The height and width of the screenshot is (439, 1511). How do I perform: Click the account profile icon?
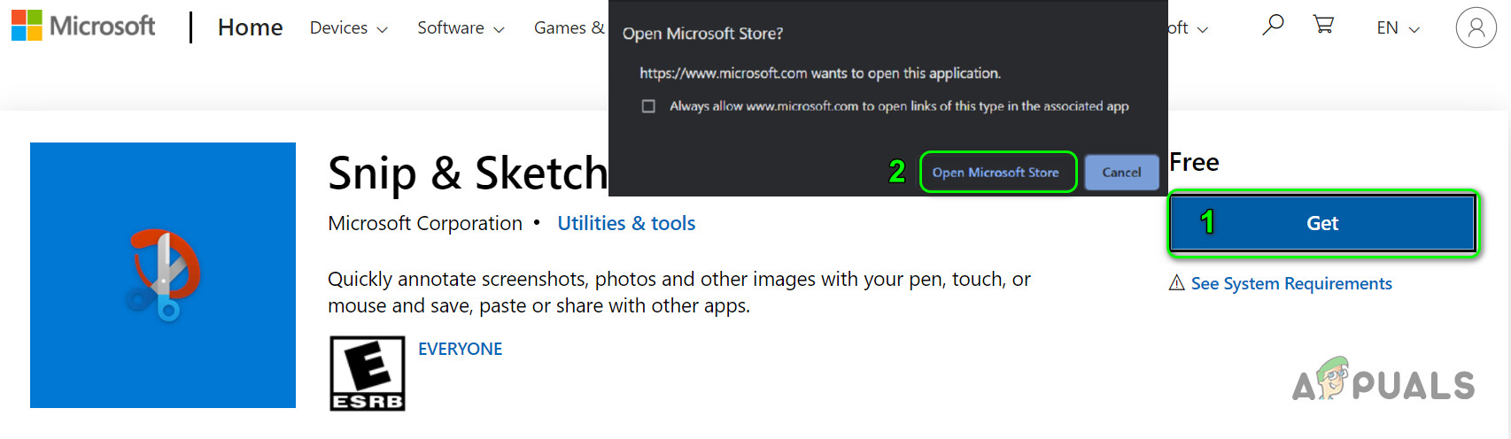pos(1476,28)
